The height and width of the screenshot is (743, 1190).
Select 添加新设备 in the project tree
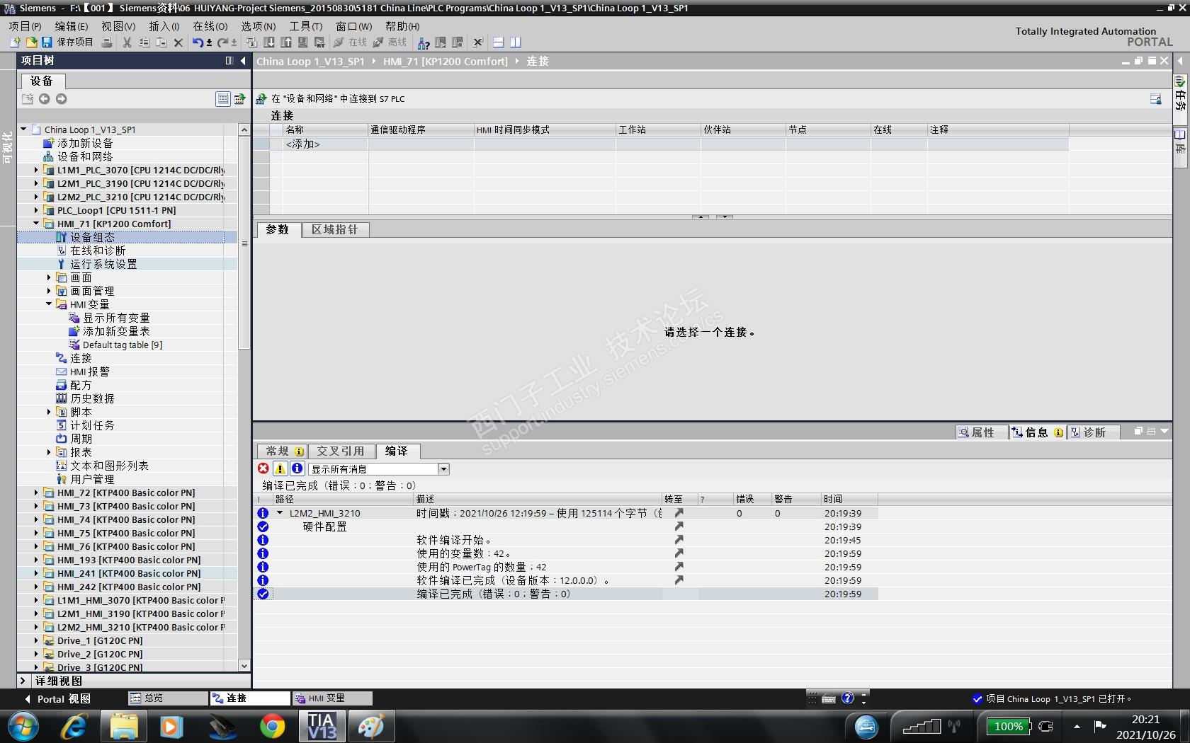coord(85,143)
